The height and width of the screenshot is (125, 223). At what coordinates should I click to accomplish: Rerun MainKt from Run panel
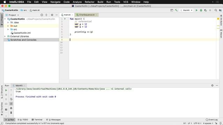6,90
